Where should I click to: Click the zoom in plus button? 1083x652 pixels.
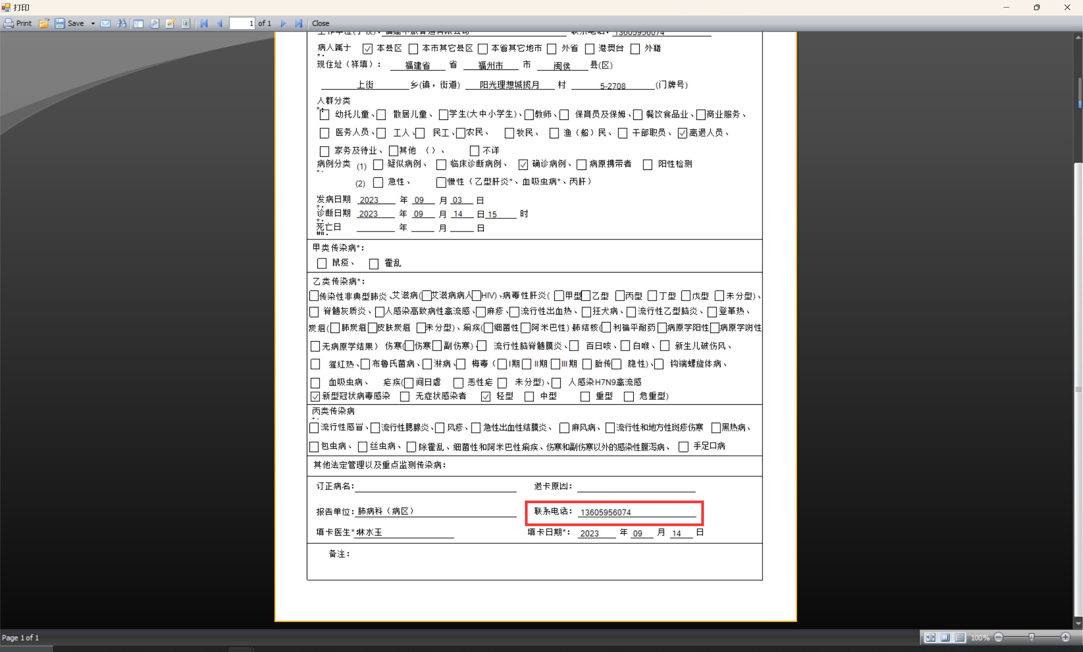tap(1065, 637)
